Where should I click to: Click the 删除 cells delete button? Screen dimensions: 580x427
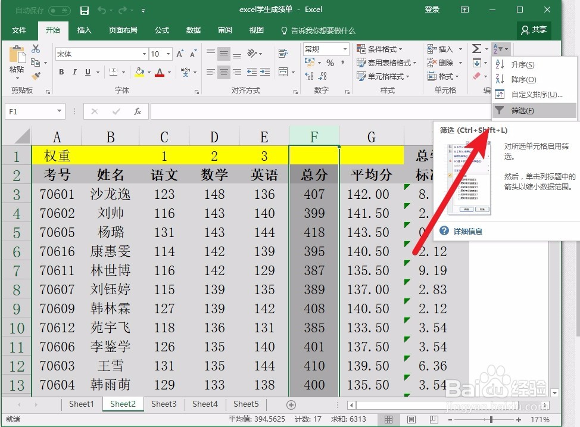point(440,63)
